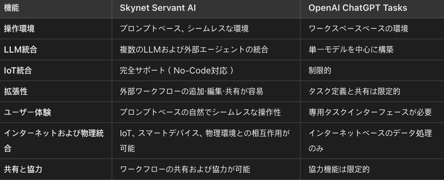Select the IoT統合 row label
Screen dimensions: 444x180
18,70
